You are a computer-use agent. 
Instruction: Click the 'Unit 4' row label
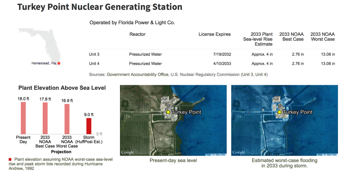[x=94, y=64]
